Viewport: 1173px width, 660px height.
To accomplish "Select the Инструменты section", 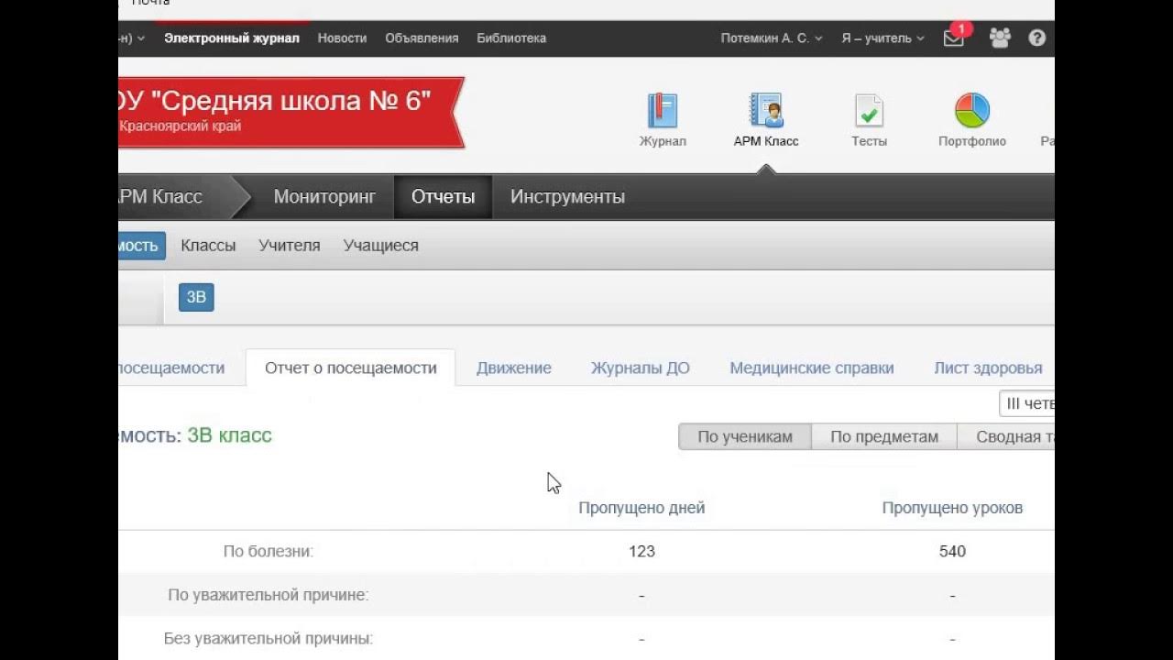I will pyautogui.click(x=567, y=197).
